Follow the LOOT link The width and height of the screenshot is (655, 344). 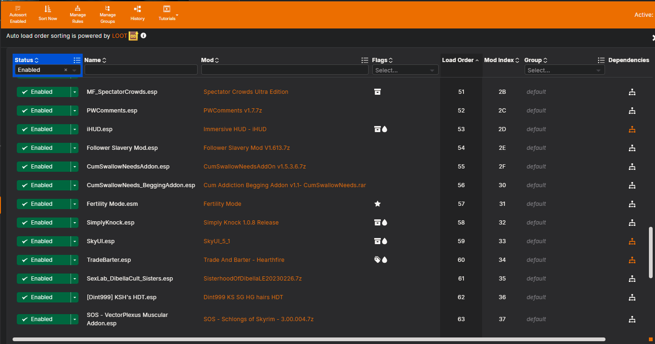120,36
